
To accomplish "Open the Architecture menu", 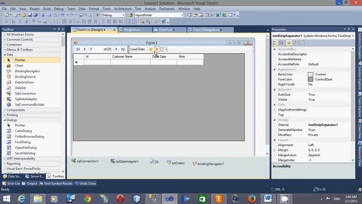I will 123,8.
